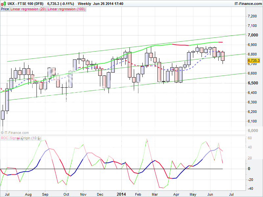Click the 2014 year marker on time axis

pos(121,194)
